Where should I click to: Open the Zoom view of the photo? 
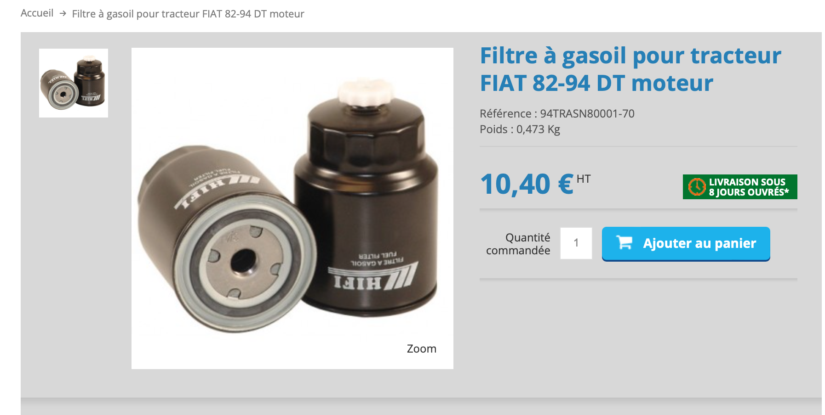click(x=421, y=349)
